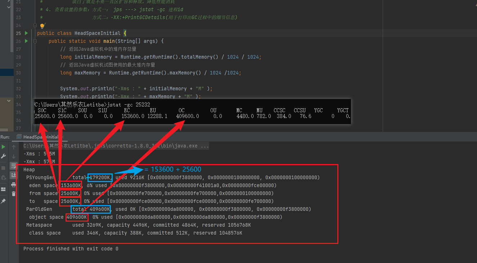Image resolution: width=477 pixels, height=263 pixels.
Task: Open the run configuration wrench settings
Action: (x=4, y=156)
